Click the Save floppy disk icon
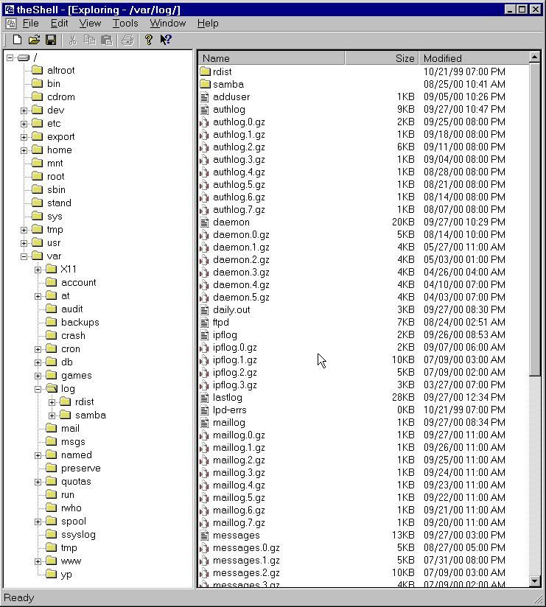Image resolution: width=546 pixels, height=607 pixels. pos(51,40)
